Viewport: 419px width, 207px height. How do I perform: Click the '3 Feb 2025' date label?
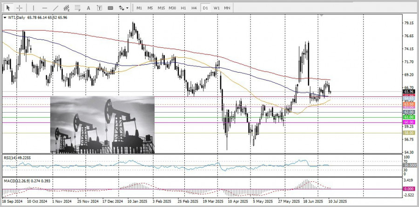(x=162, y=201)
